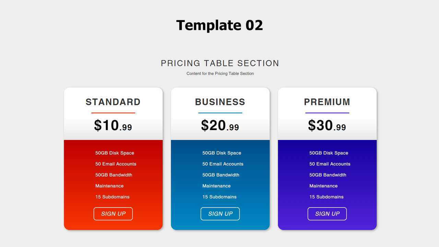Image resolution: width=439 pixels, height=247 pixels.
Task: Select 15 Subdomains in the Premium plan
Action: click(x=327, y=197)
